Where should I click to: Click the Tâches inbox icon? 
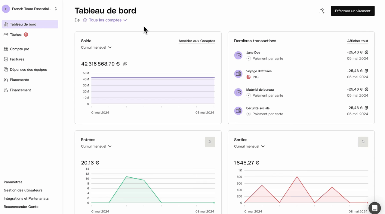pyautogui.click(x=6, y=35)
